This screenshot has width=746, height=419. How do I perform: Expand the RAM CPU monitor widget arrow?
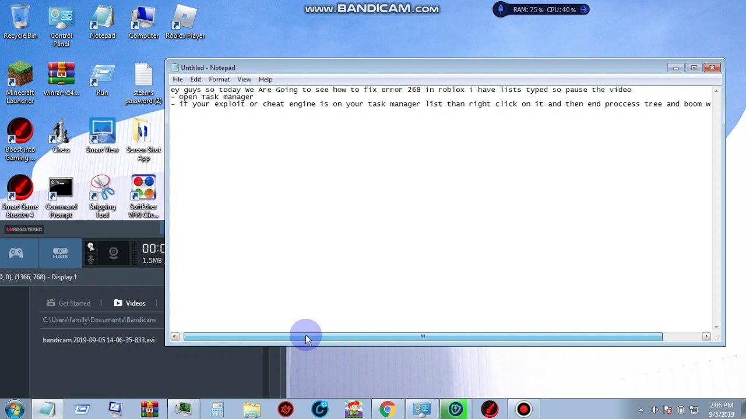click(583, 9)
